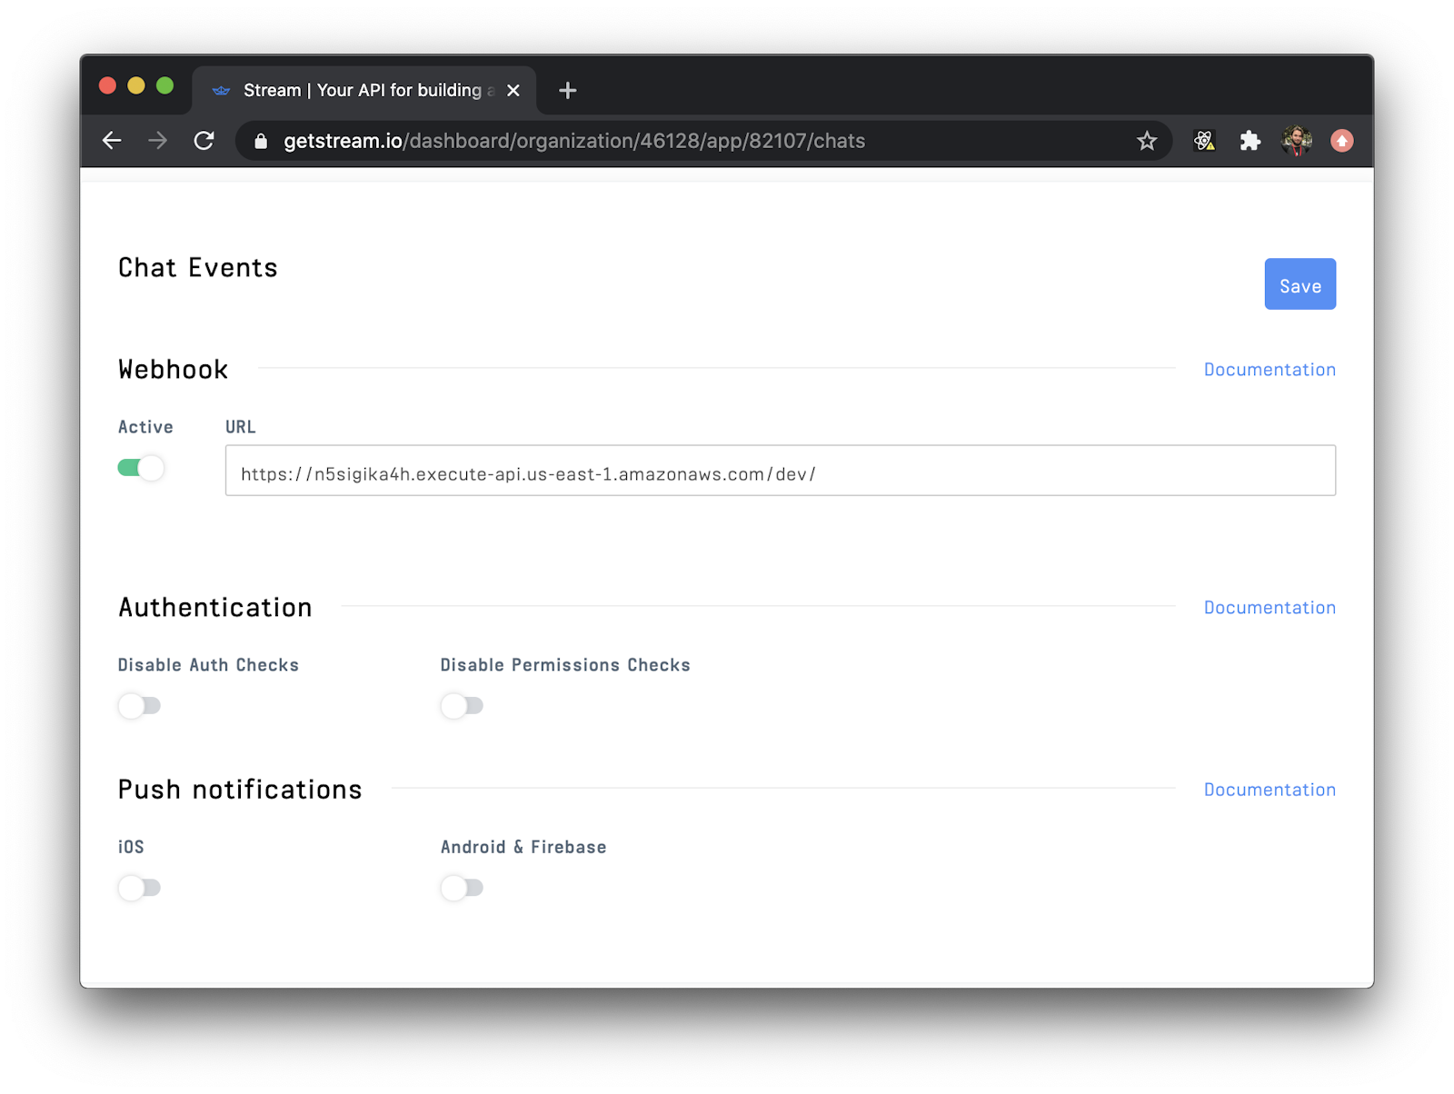Enable Disable Permissions Checks
This screenshot has height=1094, width=1454.
click(462, 706)
